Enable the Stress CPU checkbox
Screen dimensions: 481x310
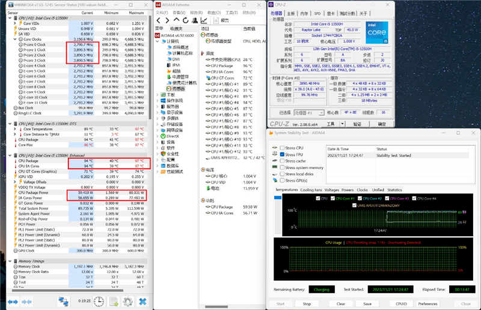tap(282, 148)
